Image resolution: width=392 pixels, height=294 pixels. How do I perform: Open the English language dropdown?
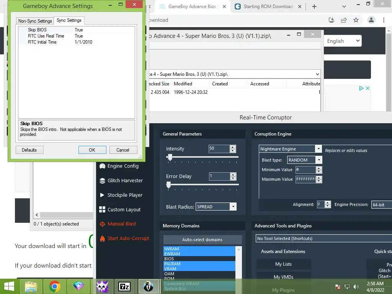(343, 41)
